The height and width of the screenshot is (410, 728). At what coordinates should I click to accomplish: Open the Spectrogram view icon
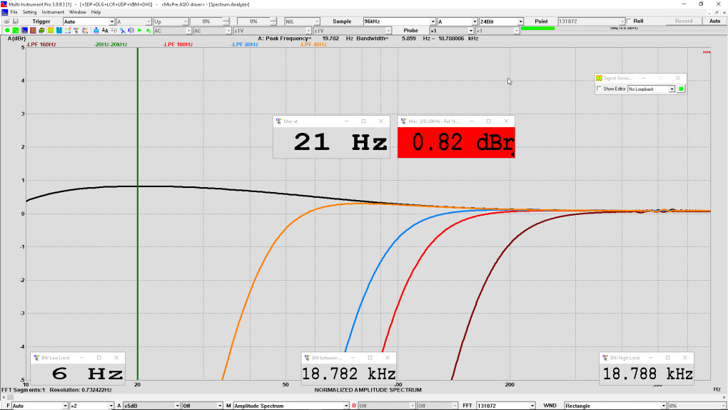33,31
